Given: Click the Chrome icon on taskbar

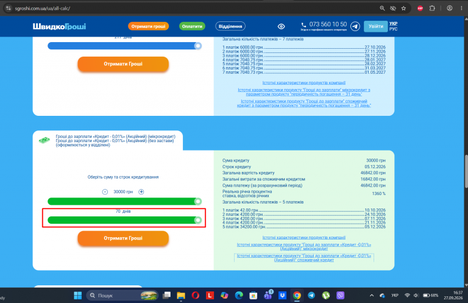Looking at the screenshot, I should (297, 296).
